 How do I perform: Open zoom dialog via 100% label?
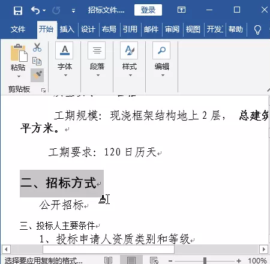(x=257, y=260)
